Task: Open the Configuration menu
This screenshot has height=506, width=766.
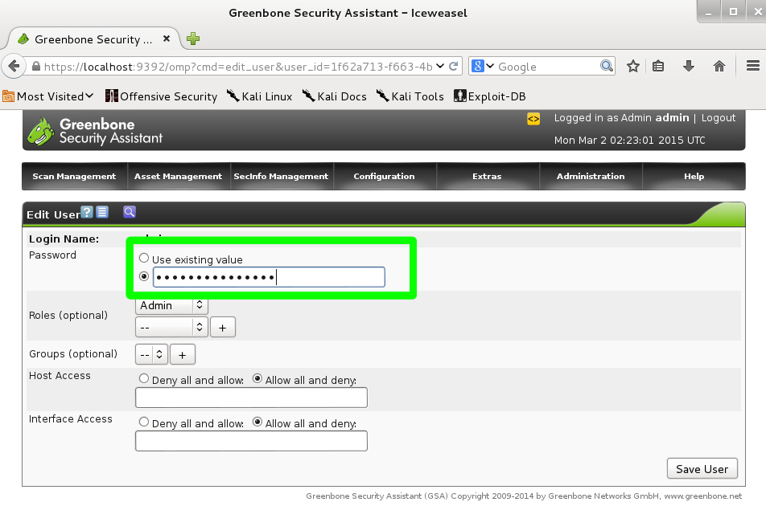Action: (384, 177)
